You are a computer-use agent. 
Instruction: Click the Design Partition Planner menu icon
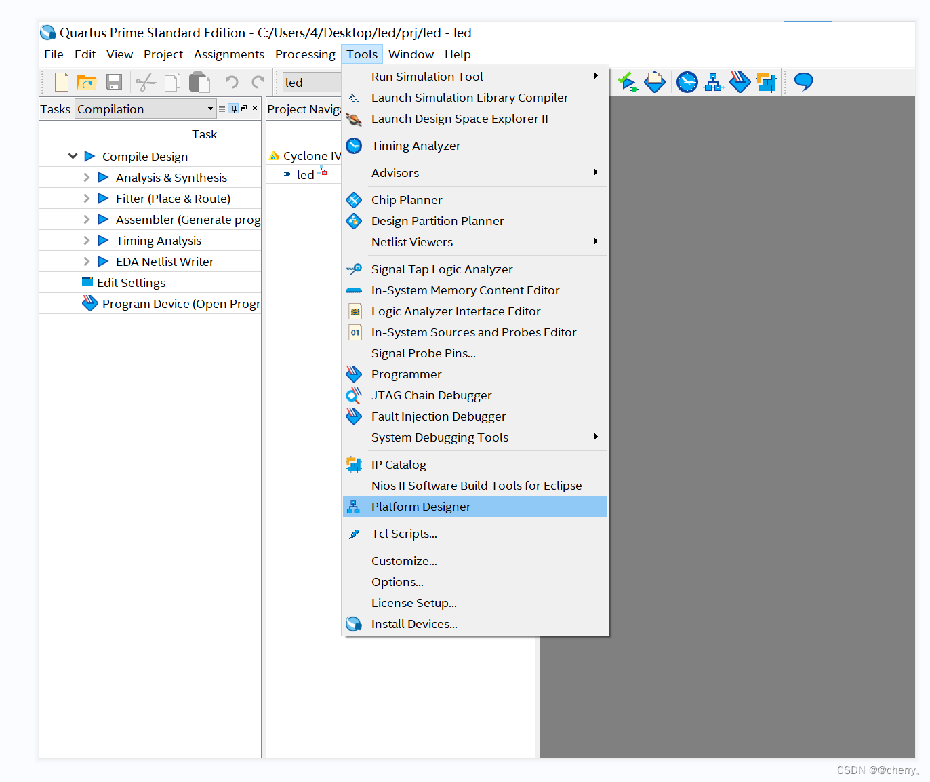pyautogui.click(x=354, y=221)
